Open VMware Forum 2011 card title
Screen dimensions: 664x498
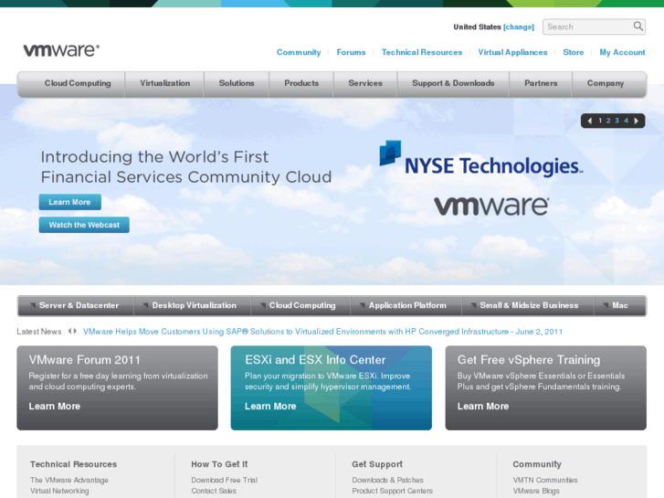pyautogui.click(x=84, y=360)
